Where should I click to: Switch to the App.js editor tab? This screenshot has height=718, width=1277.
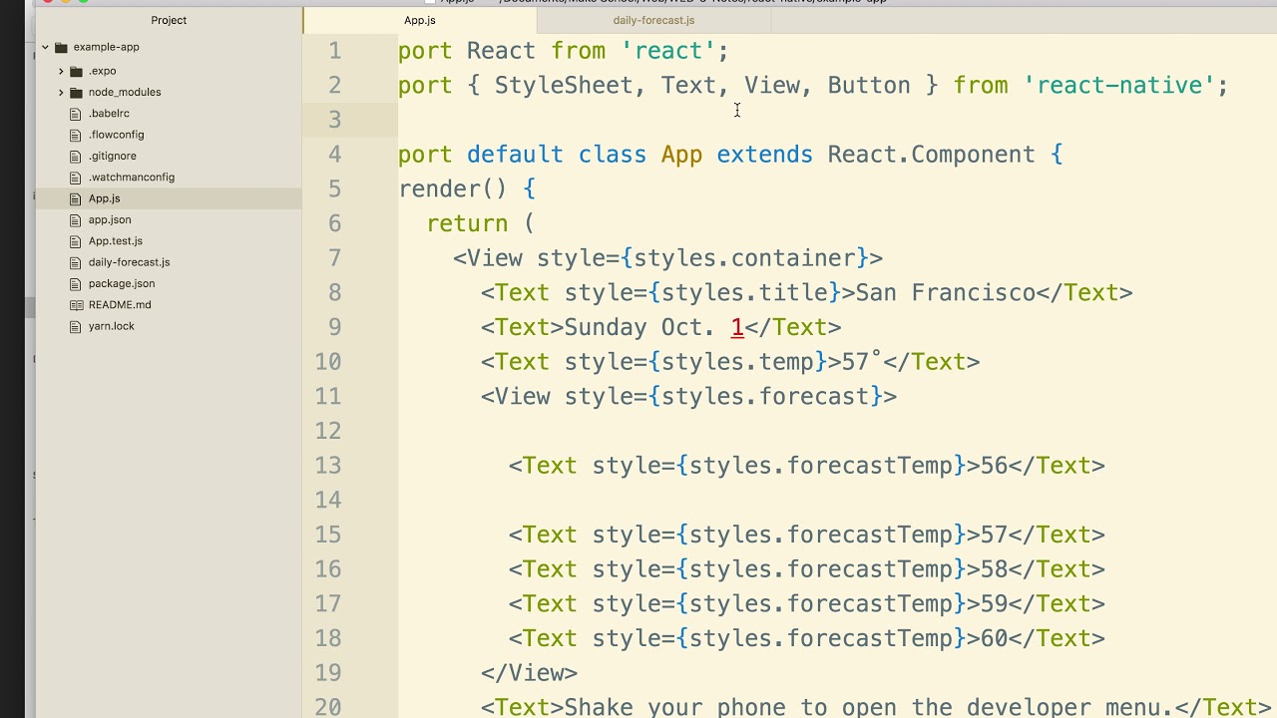coord(420,20)
